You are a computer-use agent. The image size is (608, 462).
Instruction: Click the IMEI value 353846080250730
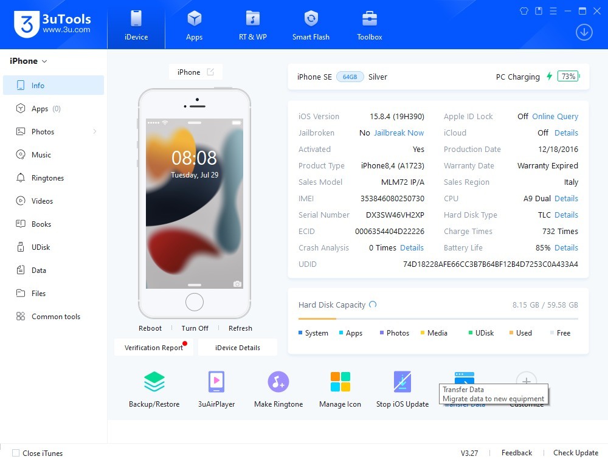[x=392, y=198]
